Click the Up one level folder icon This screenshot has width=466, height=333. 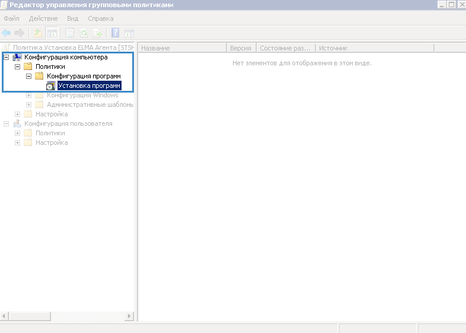pos(38,33)
